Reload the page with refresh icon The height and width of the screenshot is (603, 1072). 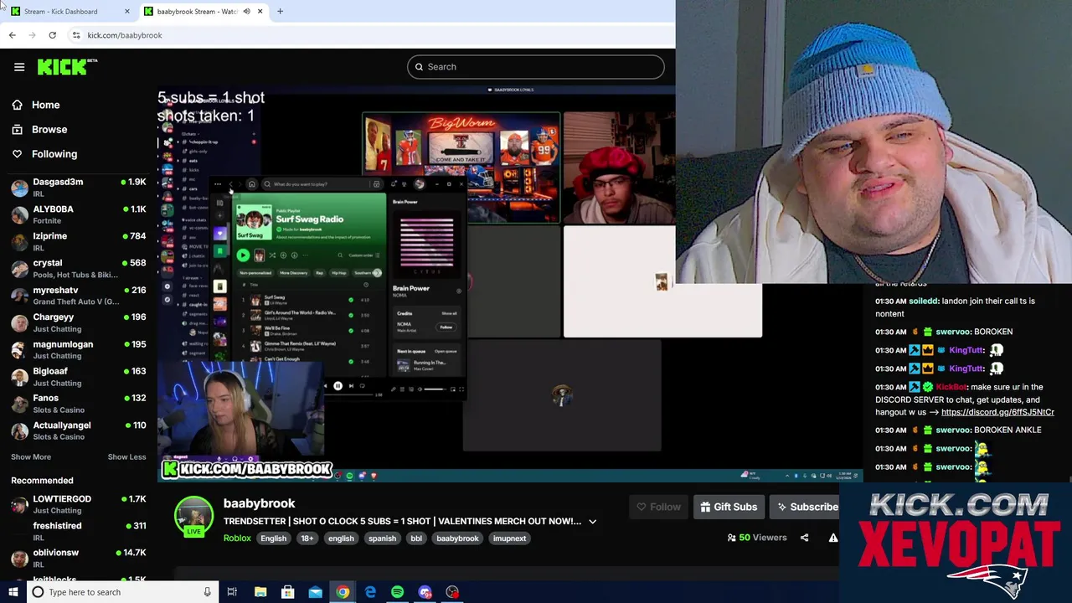point(52,35)
